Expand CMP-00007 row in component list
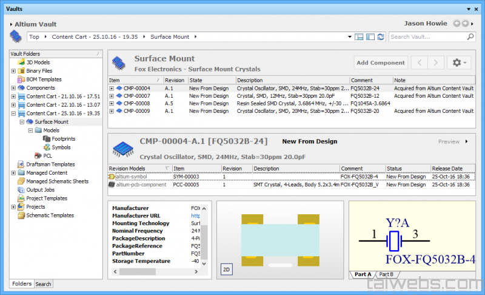 pos(112,96)
